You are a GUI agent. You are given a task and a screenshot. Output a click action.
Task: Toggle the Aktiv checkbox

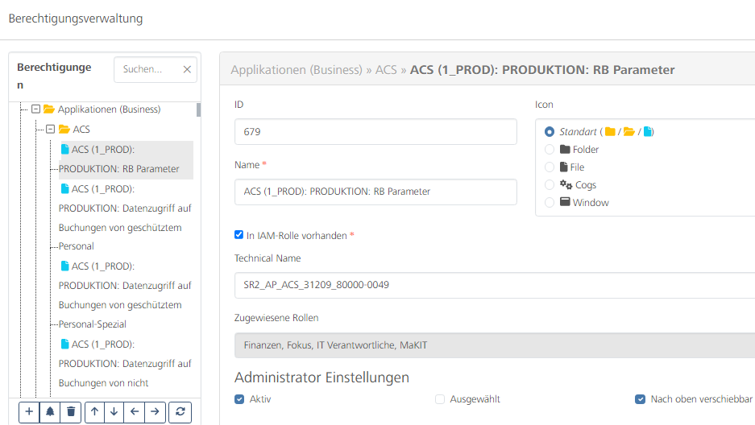(239, 399)
